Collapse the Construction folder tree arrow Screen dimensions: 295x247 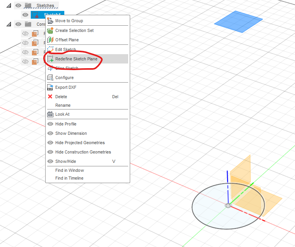[9, 24]
